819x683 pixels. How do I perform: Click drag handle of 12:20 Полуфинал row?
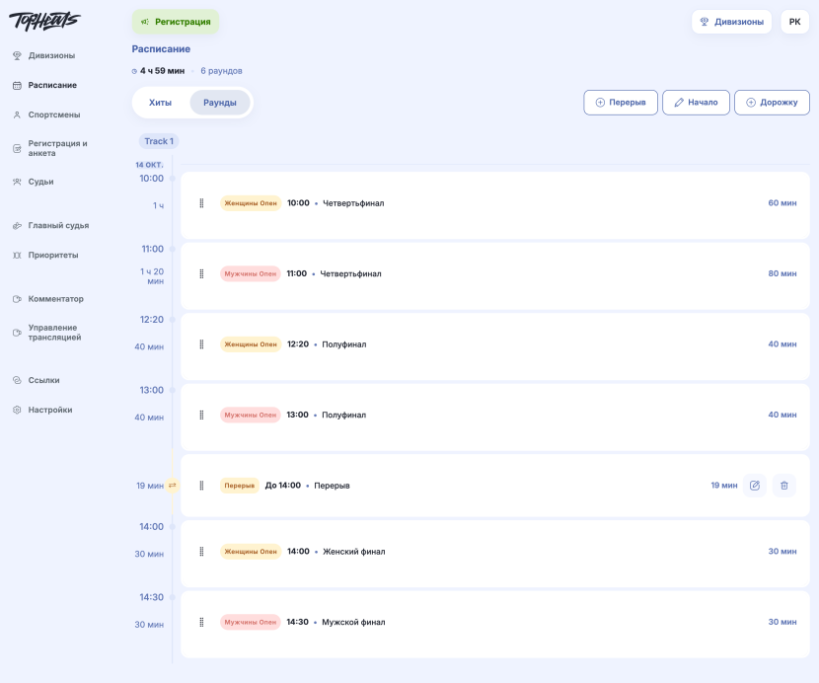(201, 344)
